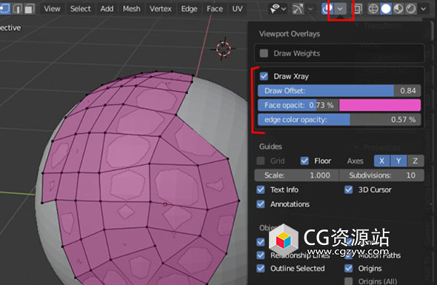Image resolution: width=437 pixels, height=285 pixels.
Task: Click the Axes label
Action: coord(355,161)
